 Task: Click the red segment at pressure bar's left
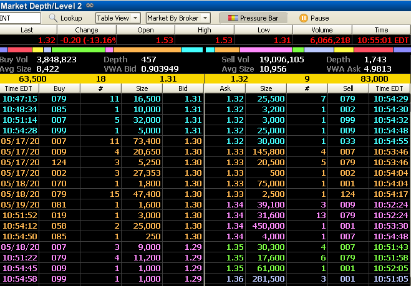click(21, 49)
